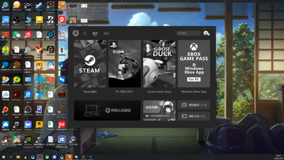
Task: Open the NBA2KOL2 desktop shortcut
Action: click(17, 66)
